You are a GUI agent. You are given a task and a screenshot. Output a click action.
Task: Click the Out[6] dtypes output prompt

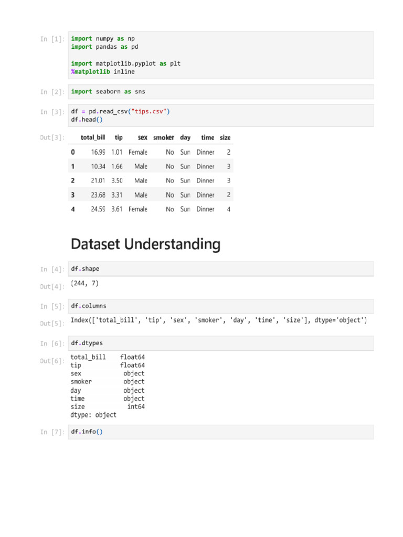tap(52, 361)
